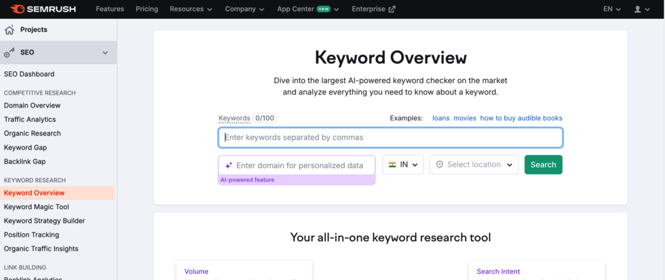Click the 'movies' example keyword

(465, 118)
